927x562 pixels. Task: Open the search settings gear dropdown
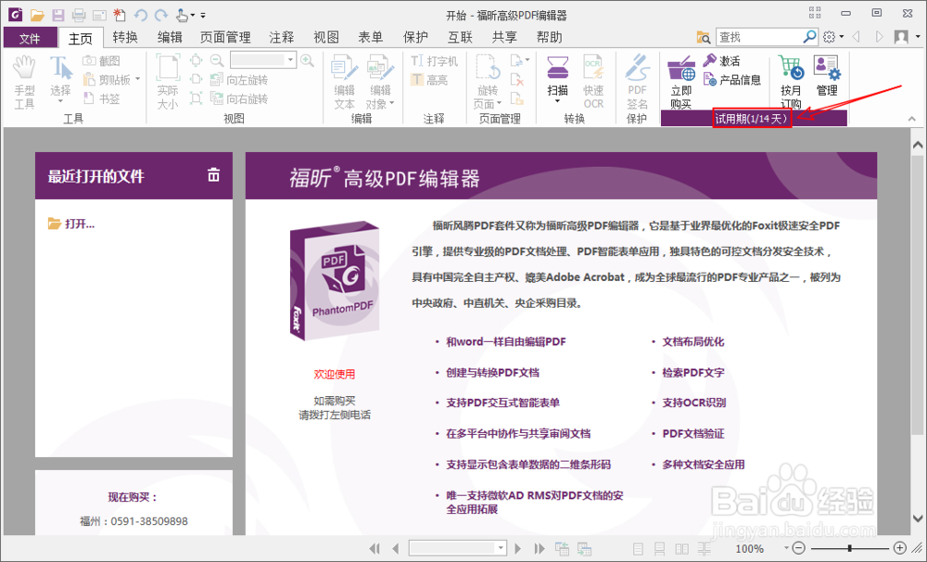click(832, 37)
